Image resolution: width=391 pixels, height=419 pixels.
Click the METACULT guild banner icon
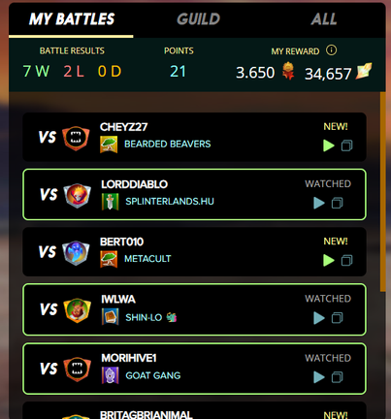pyautogui.click(x=109, y=259)
